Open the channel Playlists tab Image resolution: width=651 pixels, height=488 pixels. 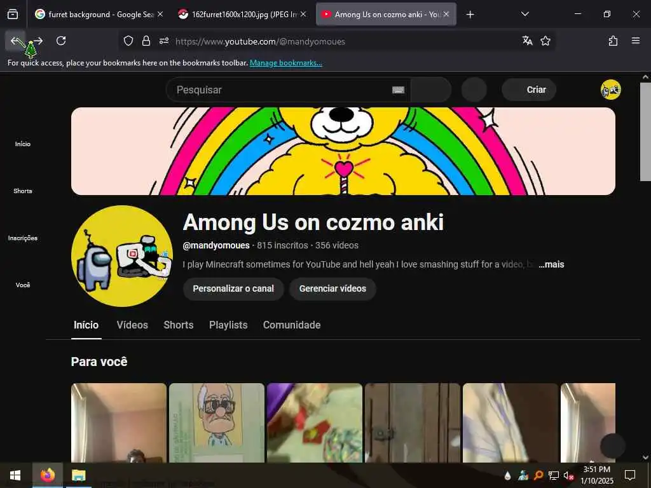click(228, 325)
